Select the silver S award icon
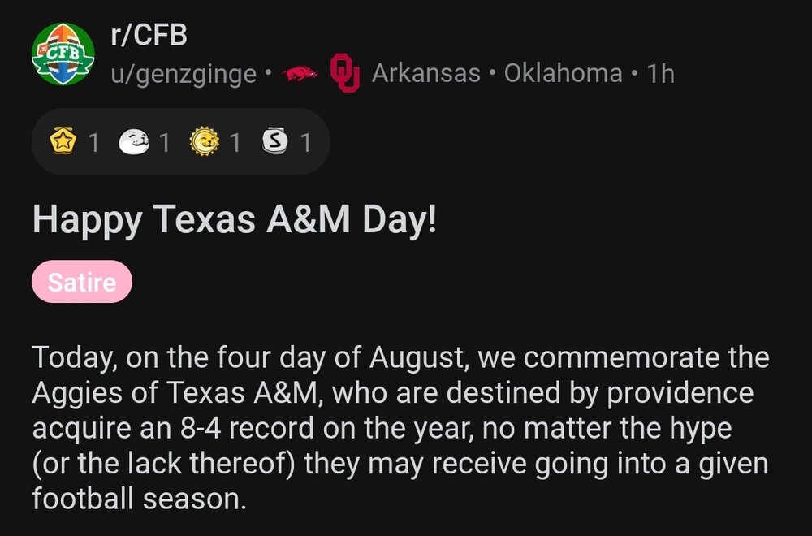The height and width of the screenshot is (536, 812). 276,140
